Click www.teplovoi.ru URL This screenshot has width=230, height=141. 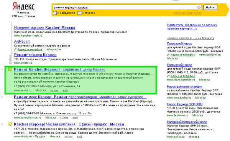click(177, 115)
